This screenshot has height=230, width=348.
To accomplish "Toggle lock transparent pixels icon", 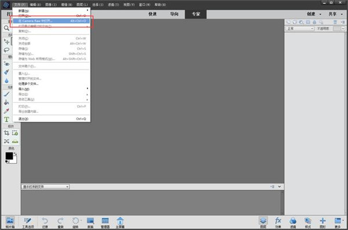I will click(x=321, y=22).
